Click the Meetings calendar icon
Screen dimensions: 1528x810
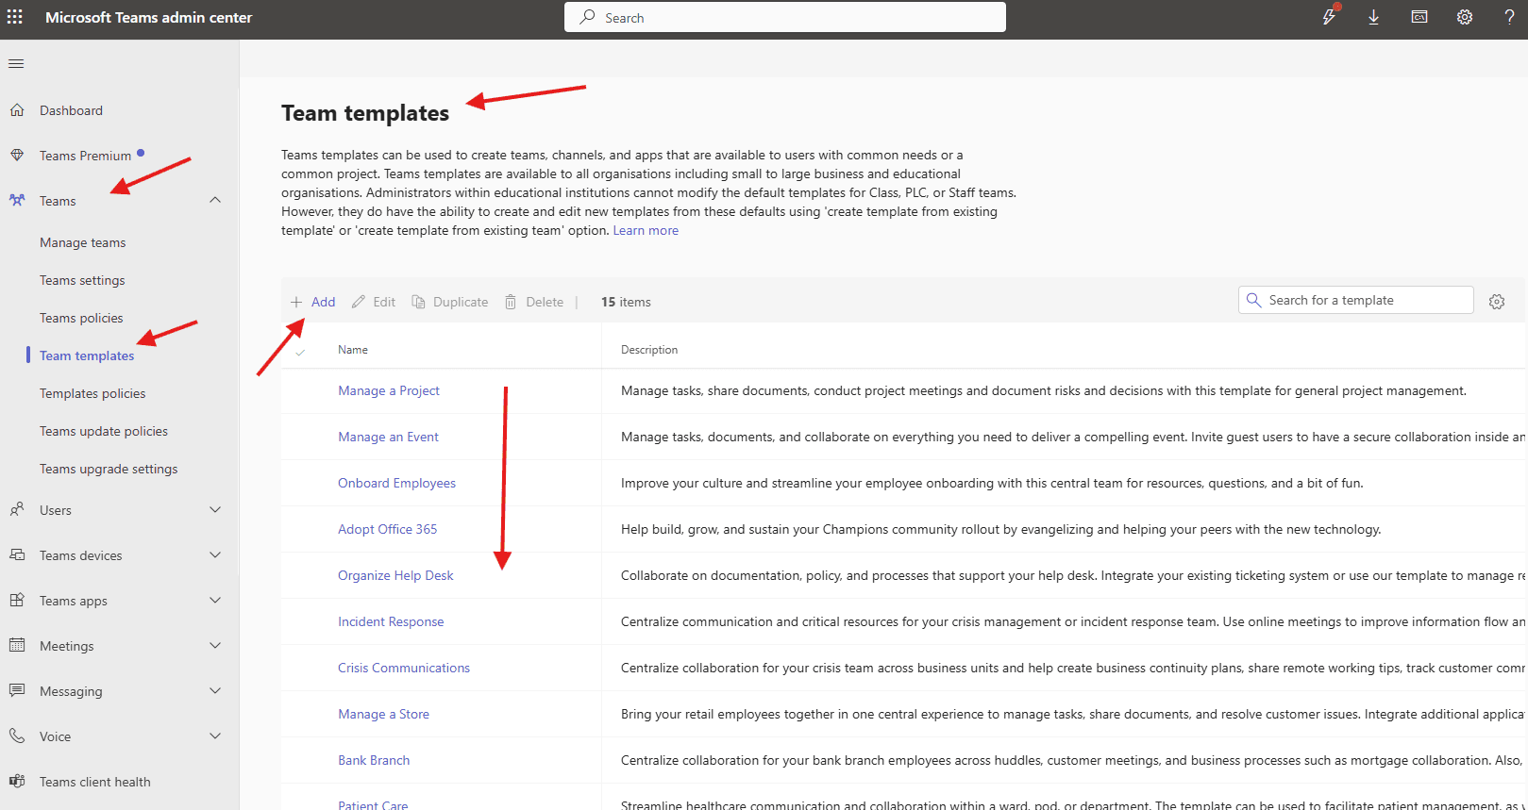click(17, 646)
